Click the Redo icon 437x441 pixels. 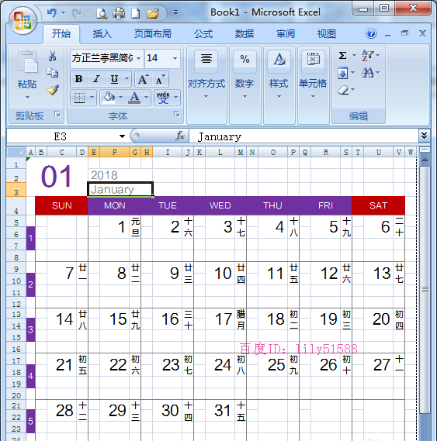coord(77,13)
